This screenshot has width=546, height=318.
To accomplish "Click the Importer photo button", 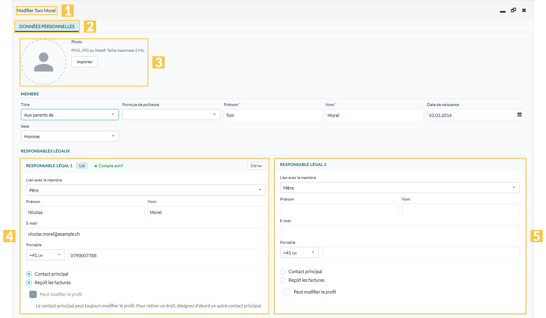I will point(84,62).
